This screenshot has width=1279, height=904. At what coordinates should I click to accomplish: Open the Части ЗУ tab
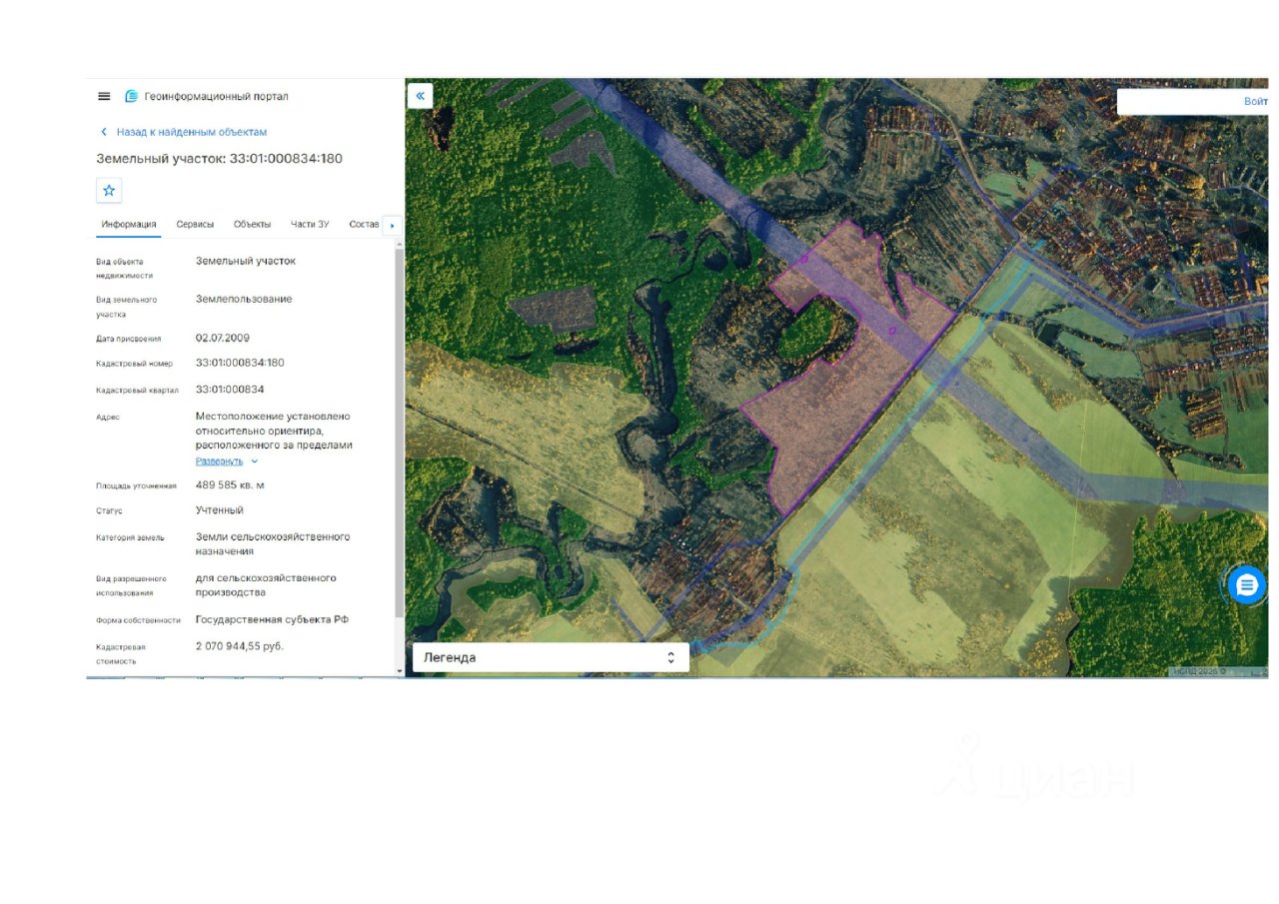pos(310,225)
